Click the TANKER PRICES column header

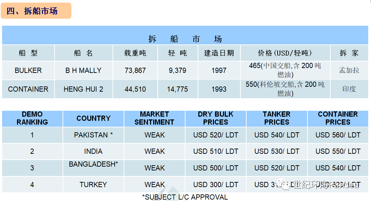(x=277, y=118)
